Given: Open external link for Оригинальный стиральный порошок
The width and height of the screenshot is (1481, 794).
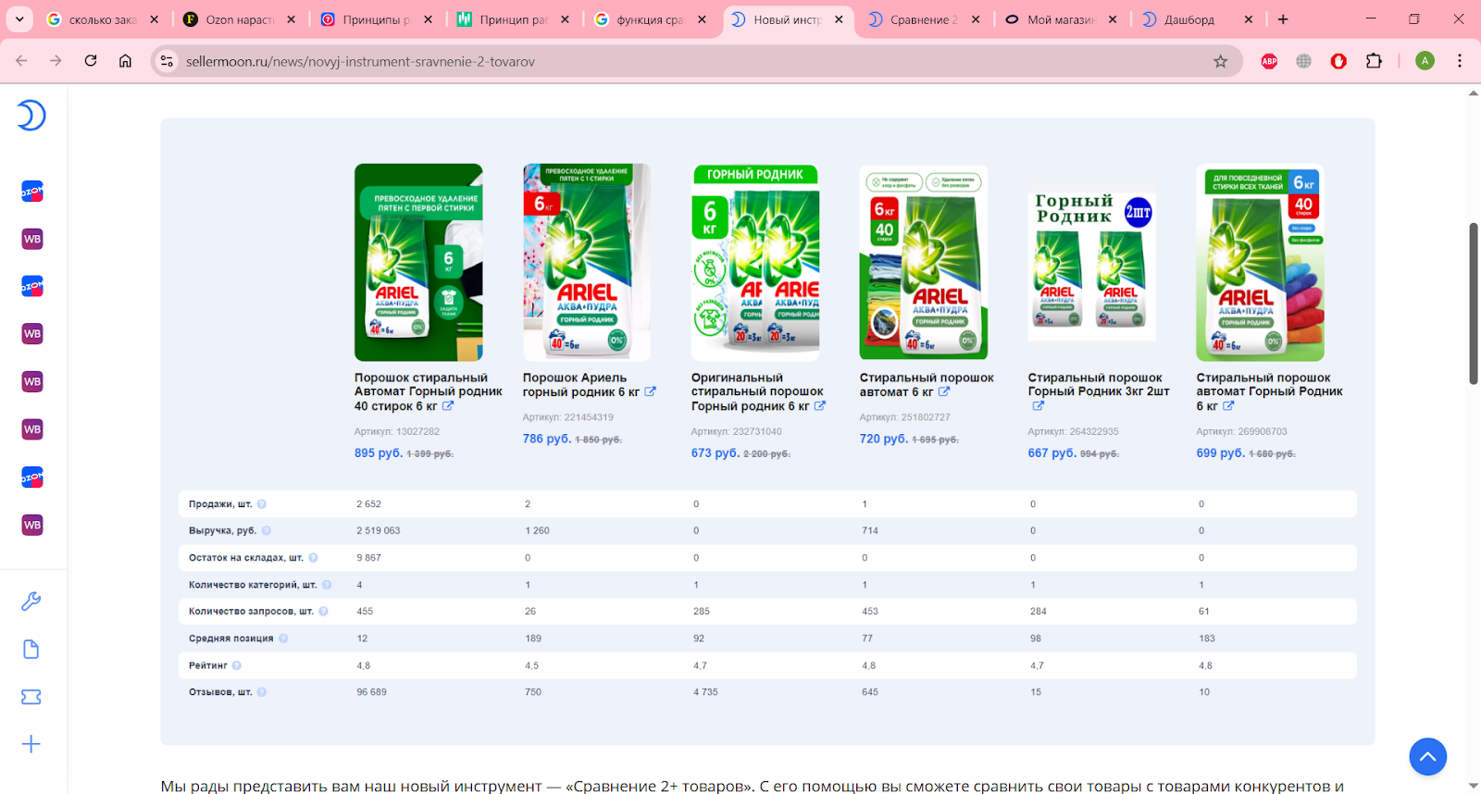Looking at the screenshot, I should pos(819,405).
